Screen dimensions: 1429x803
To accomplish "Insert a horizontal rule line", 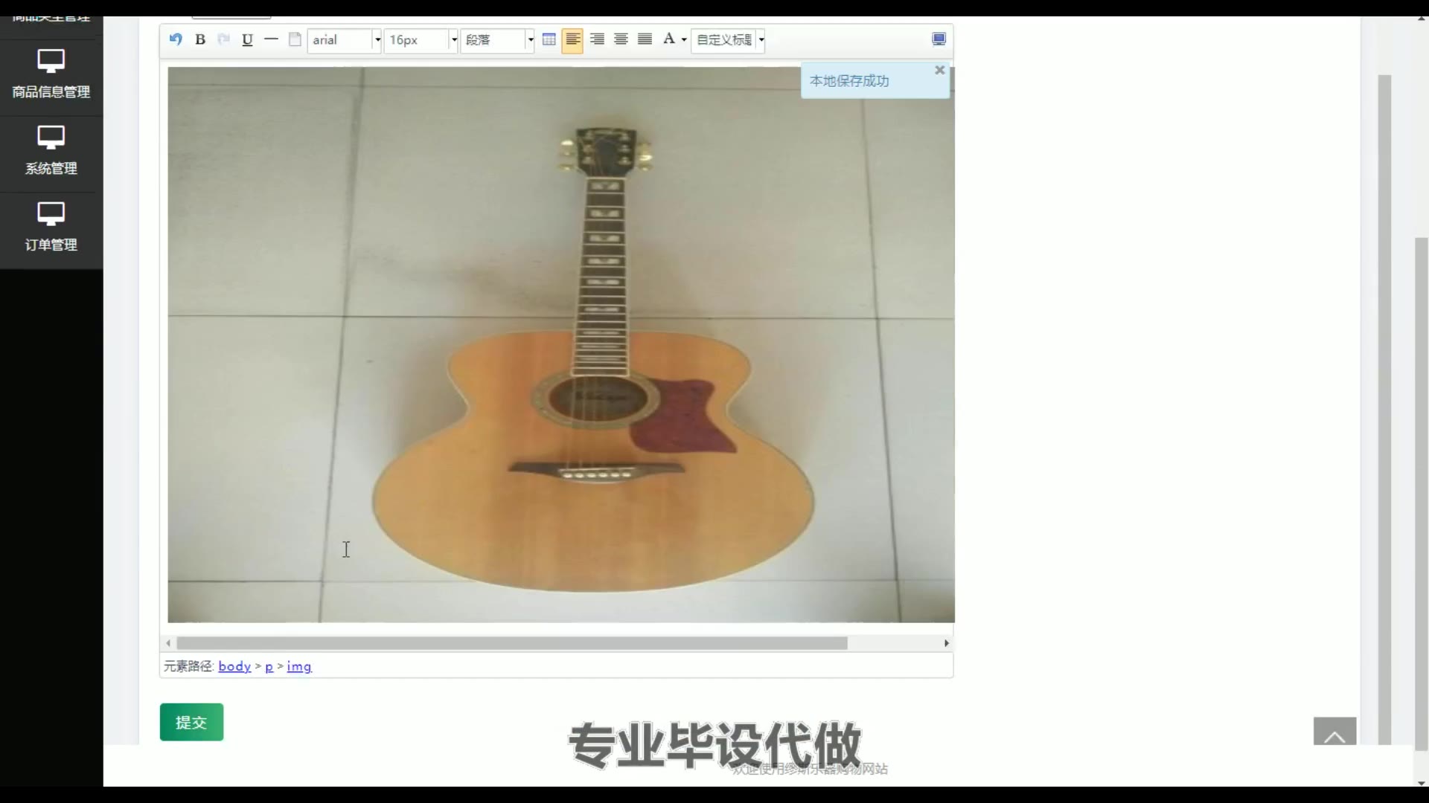I will click(271, 39).
